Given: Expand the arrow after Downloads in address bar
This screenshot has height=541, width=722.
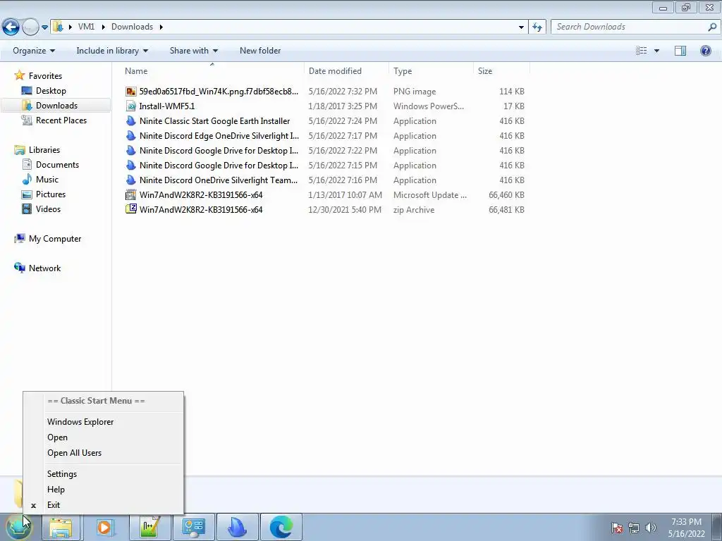Looking at the screenshot, I should click(161, 27).
